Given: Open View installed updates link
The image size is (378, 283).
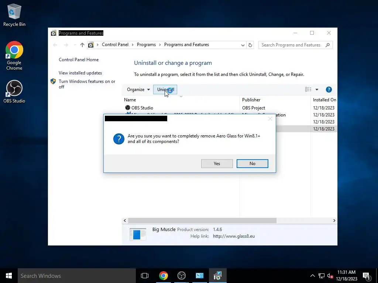Looking at the screenshot, I should (80, 73).
